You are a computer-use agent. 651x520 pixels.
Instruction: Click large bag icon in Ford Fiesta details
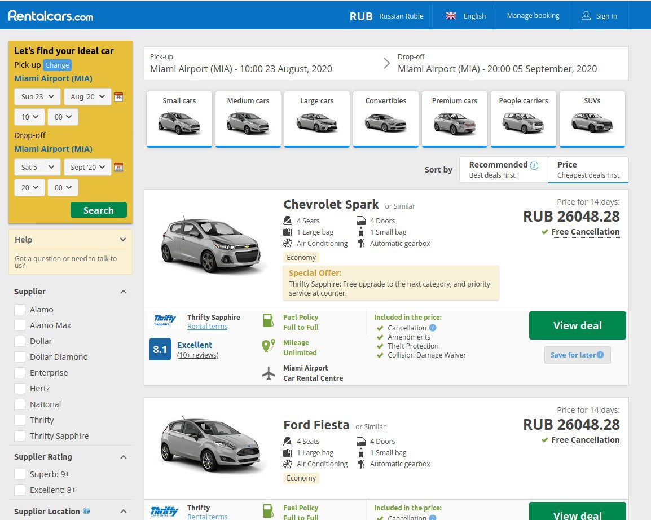pos(288,452)
